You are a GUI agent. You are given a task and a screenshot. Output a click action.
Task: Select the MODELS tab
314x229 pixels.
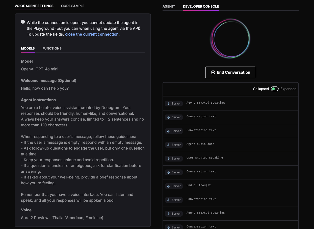pyautogui.click(x=28, y=49)
